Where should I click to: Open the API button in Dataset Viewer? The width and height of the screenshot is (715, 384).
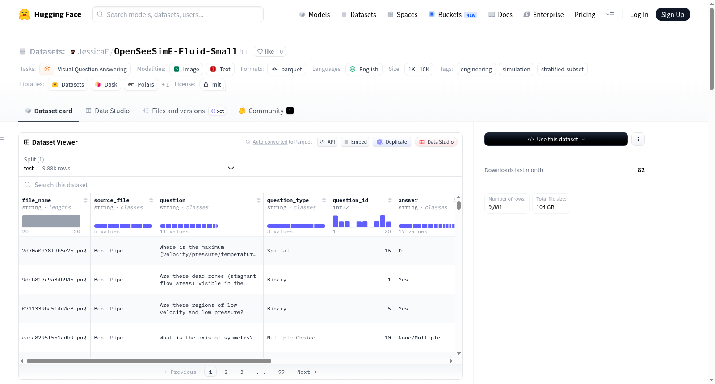[327, 142]
